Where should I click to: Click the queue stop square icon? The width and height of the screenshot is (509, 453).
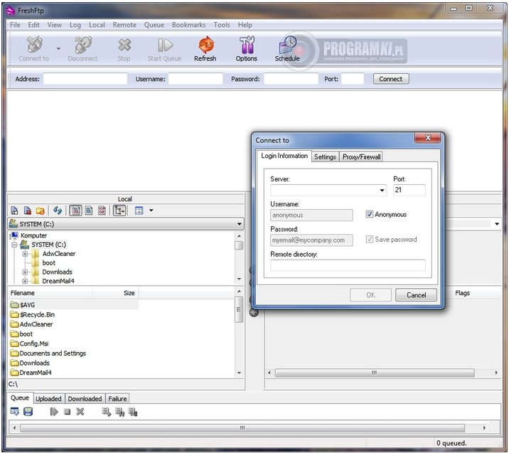(68, 412)
